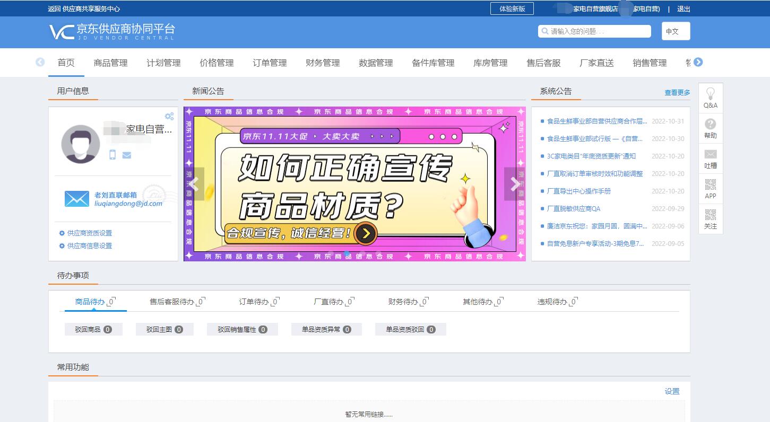The height and width of the screenshot is (422, 770).
Task: Open the gears icon on the user card
Action: tap(169, 116)
